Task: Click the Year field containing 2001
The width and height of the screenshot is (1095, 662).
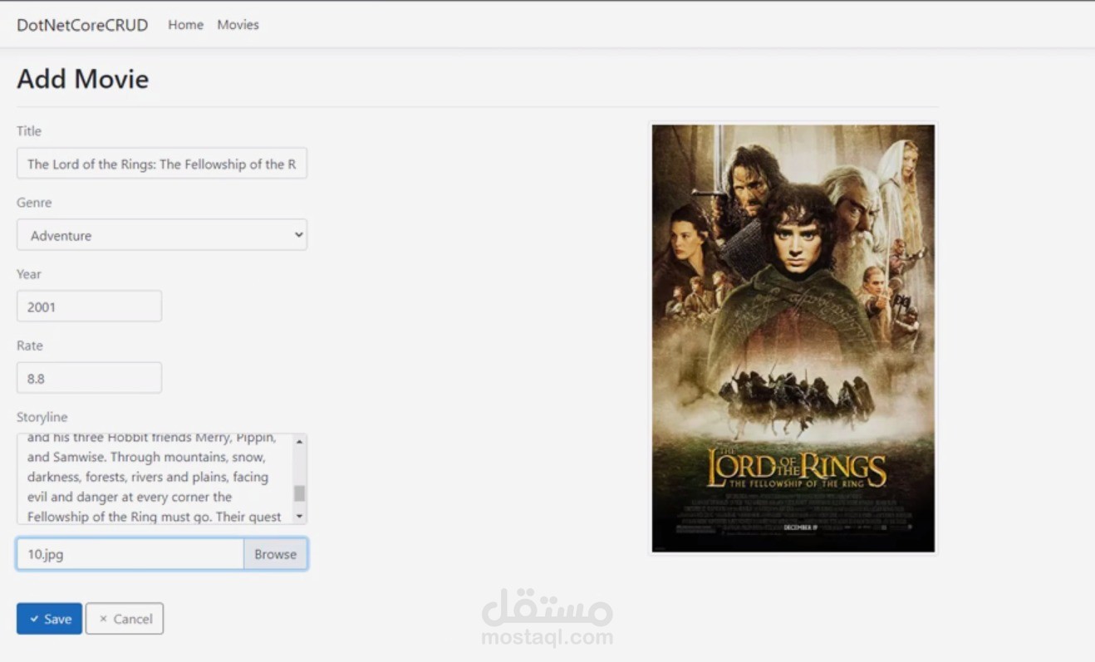Action: tap(89, 306)
